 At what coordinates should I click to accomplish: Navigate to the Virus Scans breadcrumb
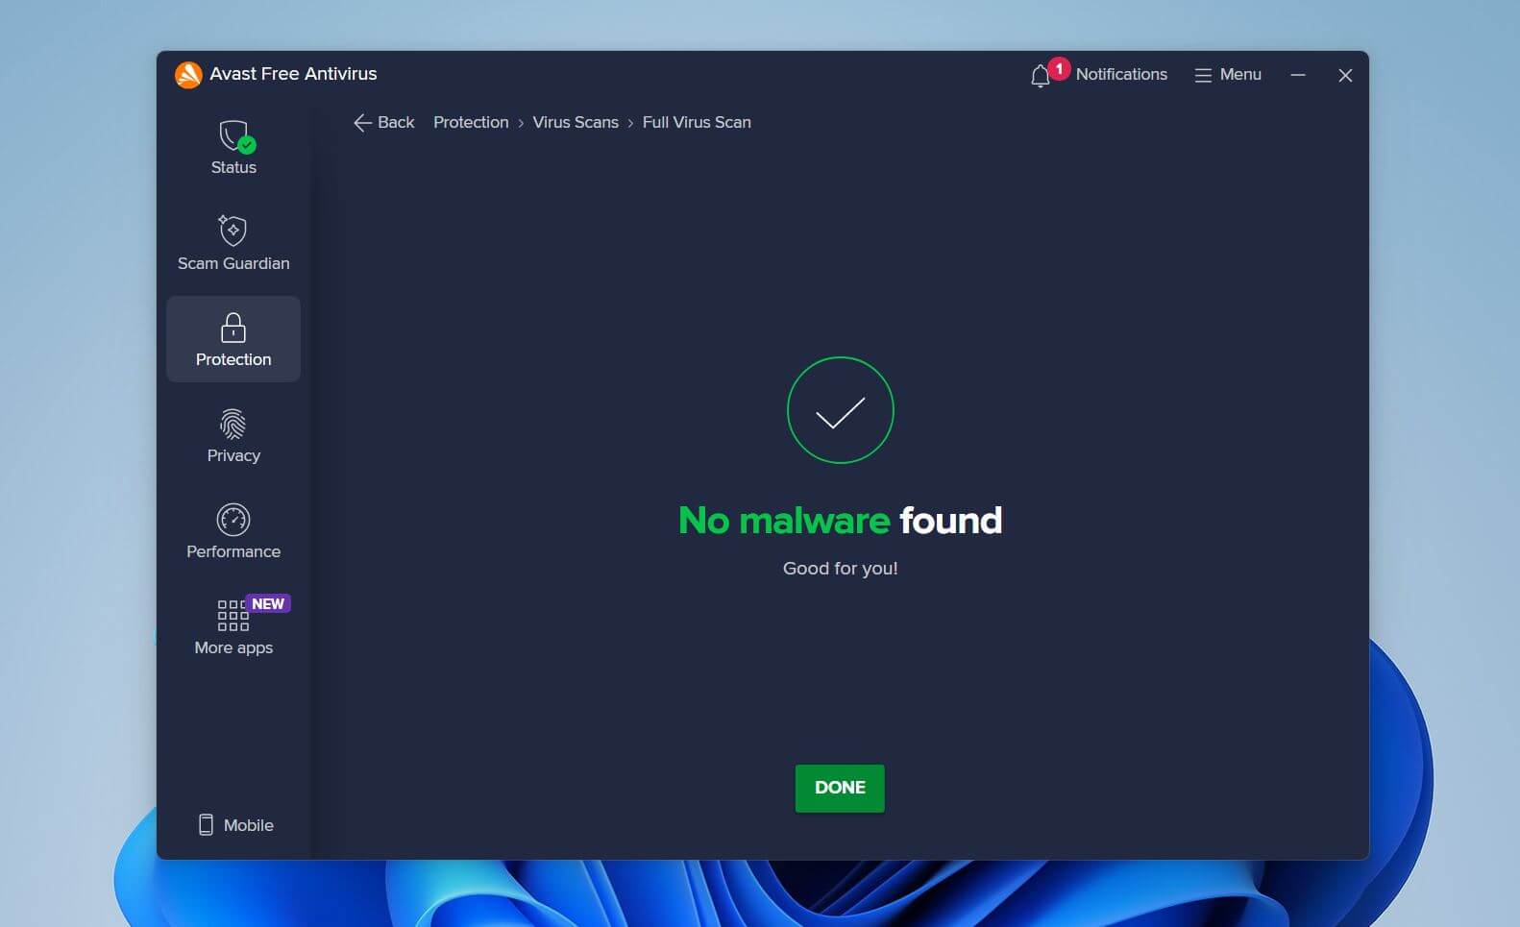(576, 123)
